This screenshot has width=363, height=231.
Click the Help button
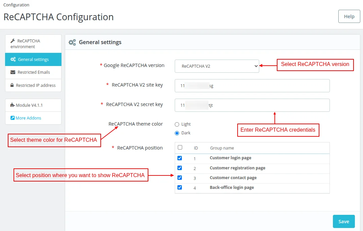click(349, 16)
